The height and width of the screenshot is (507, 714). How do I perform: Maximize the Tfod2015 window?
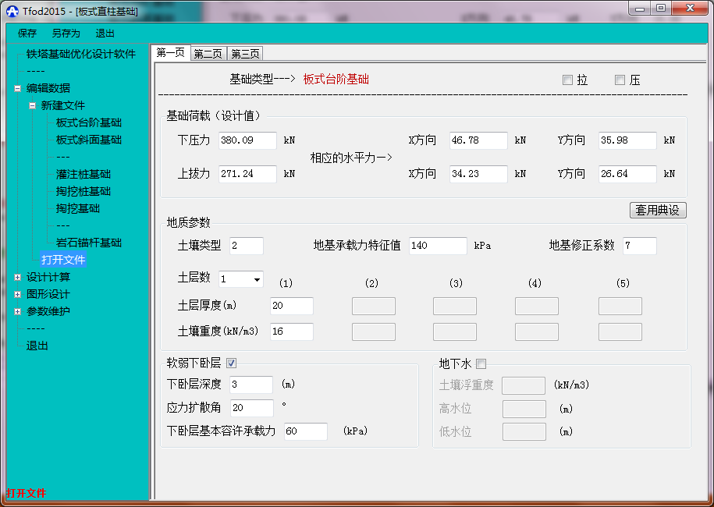click(x=661, y=8)
